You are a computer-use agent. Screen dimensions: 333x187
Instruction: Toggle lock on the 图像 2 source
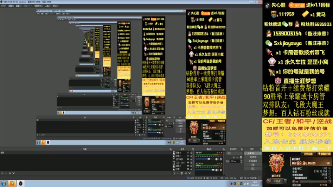pyautogui.click(x=191, y=166)
